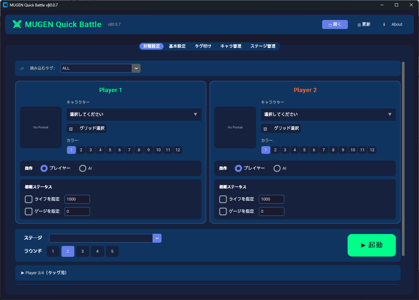Open Player 1 グリッド選択 button
This screenshot has width=419, height=300.
click(x=86, y=128)
